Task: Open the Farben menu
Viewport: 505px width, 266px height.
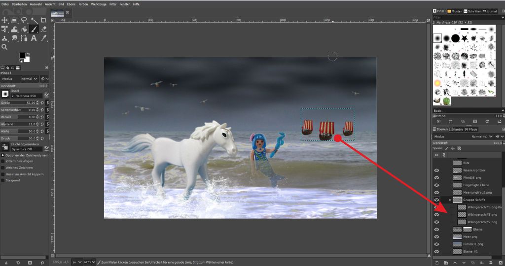Action: [x=83, y=4]
